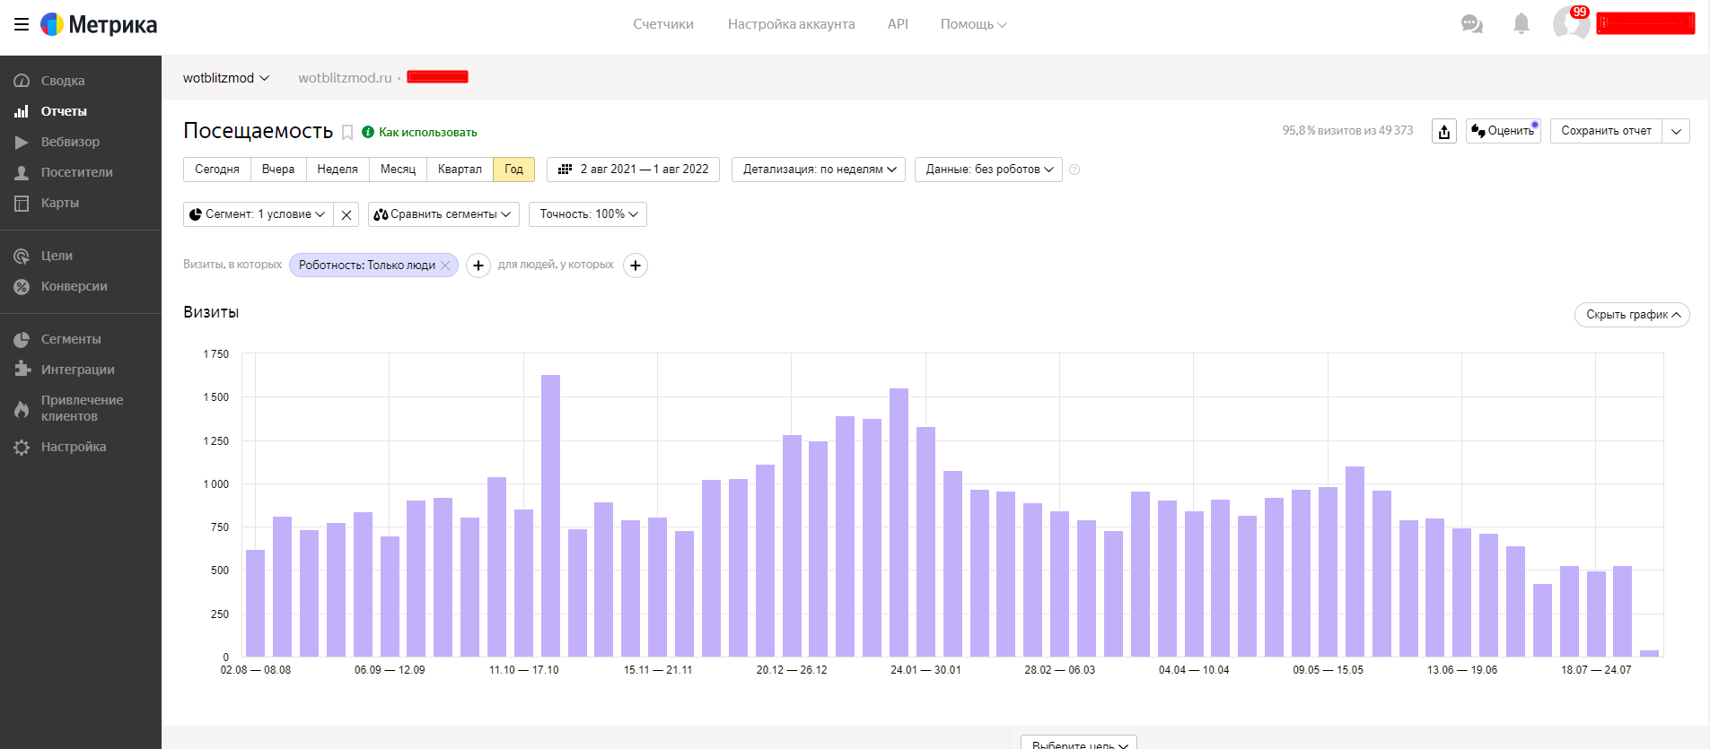Switch the period to Месяц
Viewport: 1710px width, 749px height.
coord(398,170)
